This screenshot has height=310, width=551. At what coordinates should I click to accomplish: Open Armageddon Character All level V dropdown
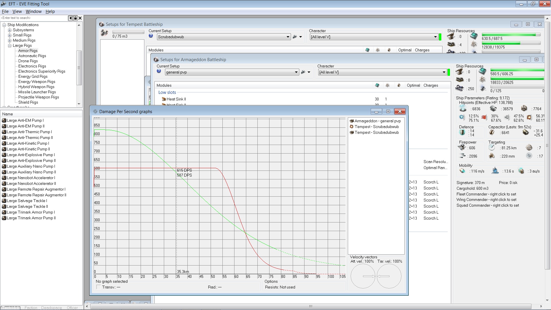tap(444, 72)
